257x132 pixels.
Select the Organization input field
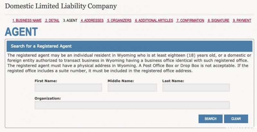132,105
